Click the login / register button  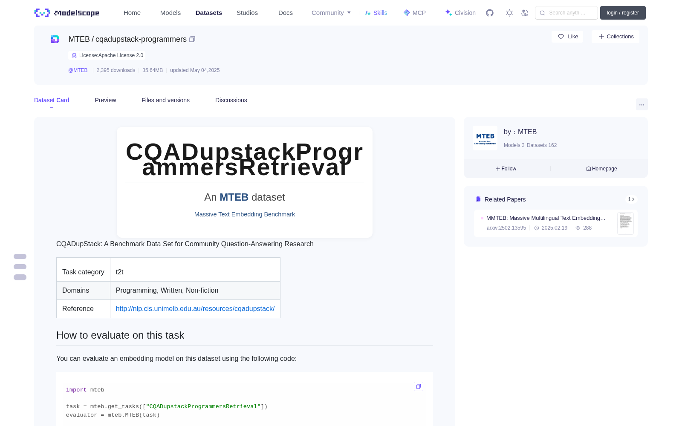pyautogui.click(x=623, y=13)
